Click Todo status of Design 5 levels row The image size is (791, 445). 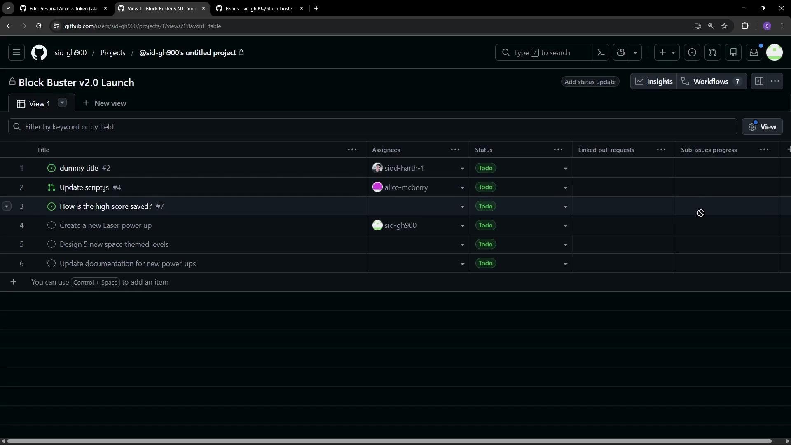tap(485, 244)
